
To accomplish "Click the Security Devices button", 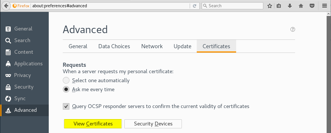I will coord(153,124).
